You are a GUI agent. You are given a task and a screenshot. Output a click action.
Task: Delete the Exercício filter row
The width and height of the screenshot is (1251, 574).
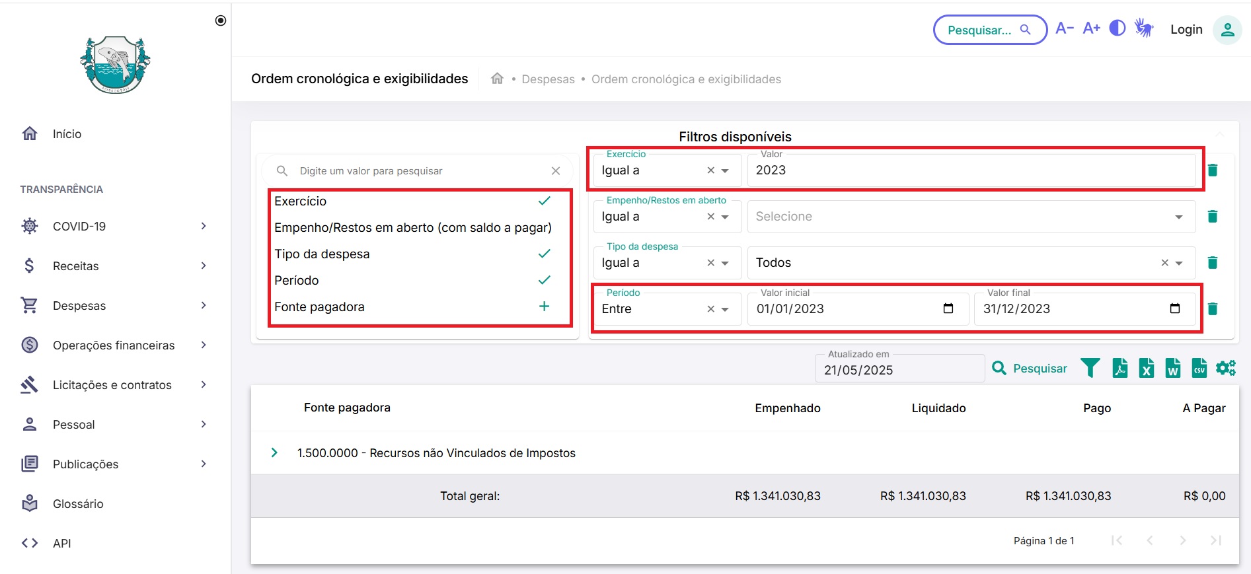[x=1213, y=170]
